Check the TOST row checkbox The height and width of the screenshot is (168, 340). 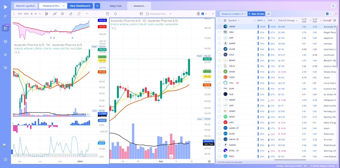click(219, 77)
